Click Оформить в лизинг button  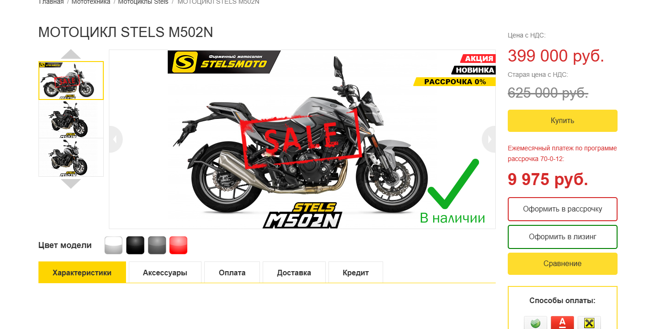click(562, 237)
